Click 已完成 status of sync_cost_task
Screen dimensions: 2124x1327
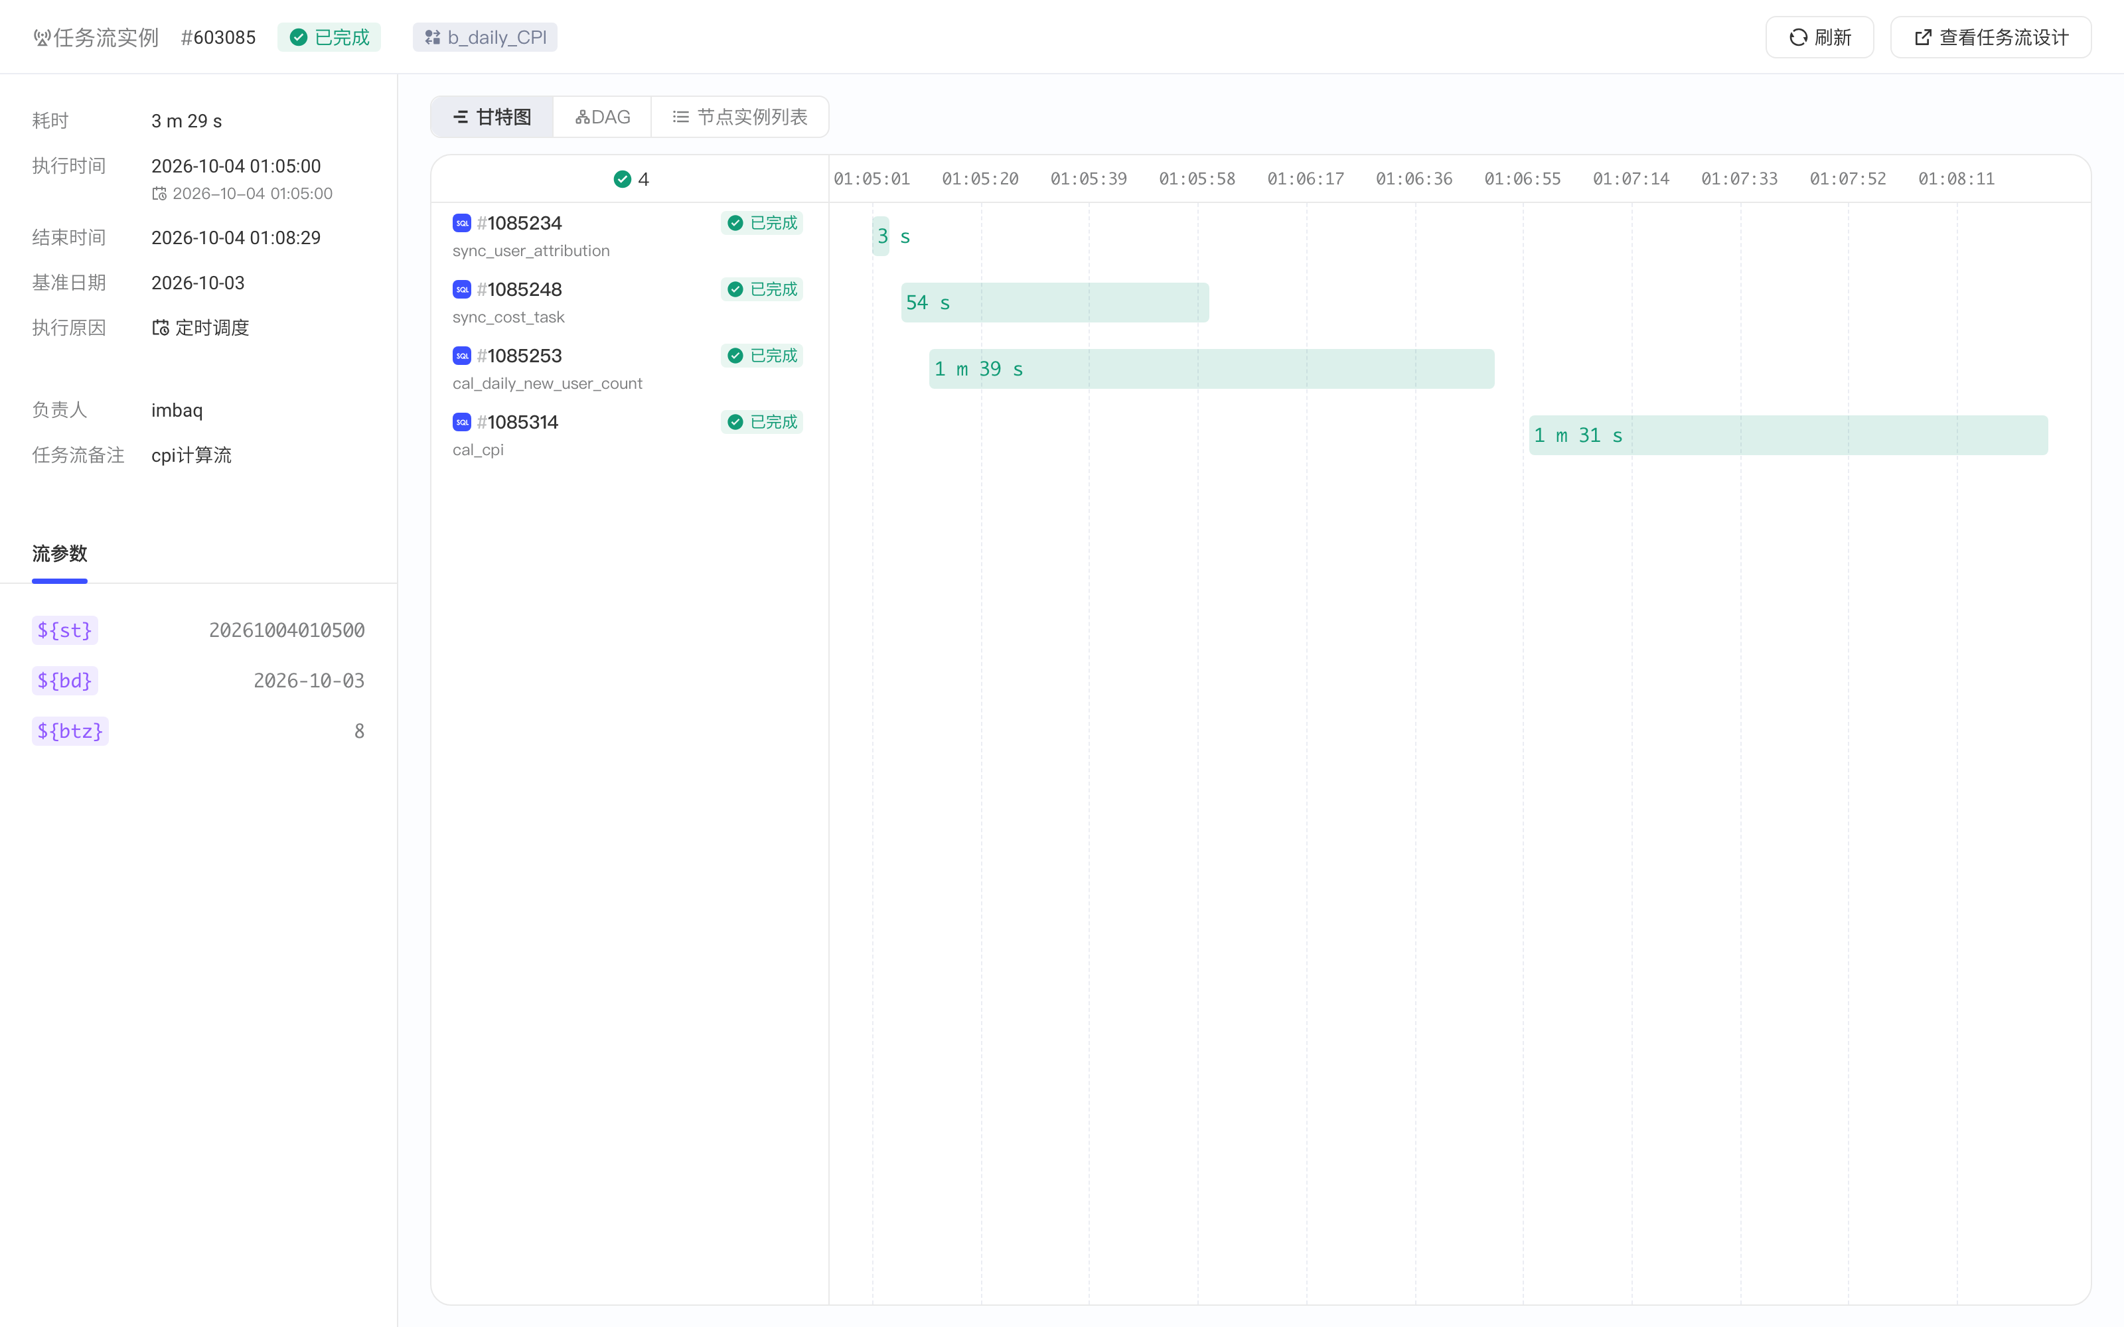pos(762,290)
